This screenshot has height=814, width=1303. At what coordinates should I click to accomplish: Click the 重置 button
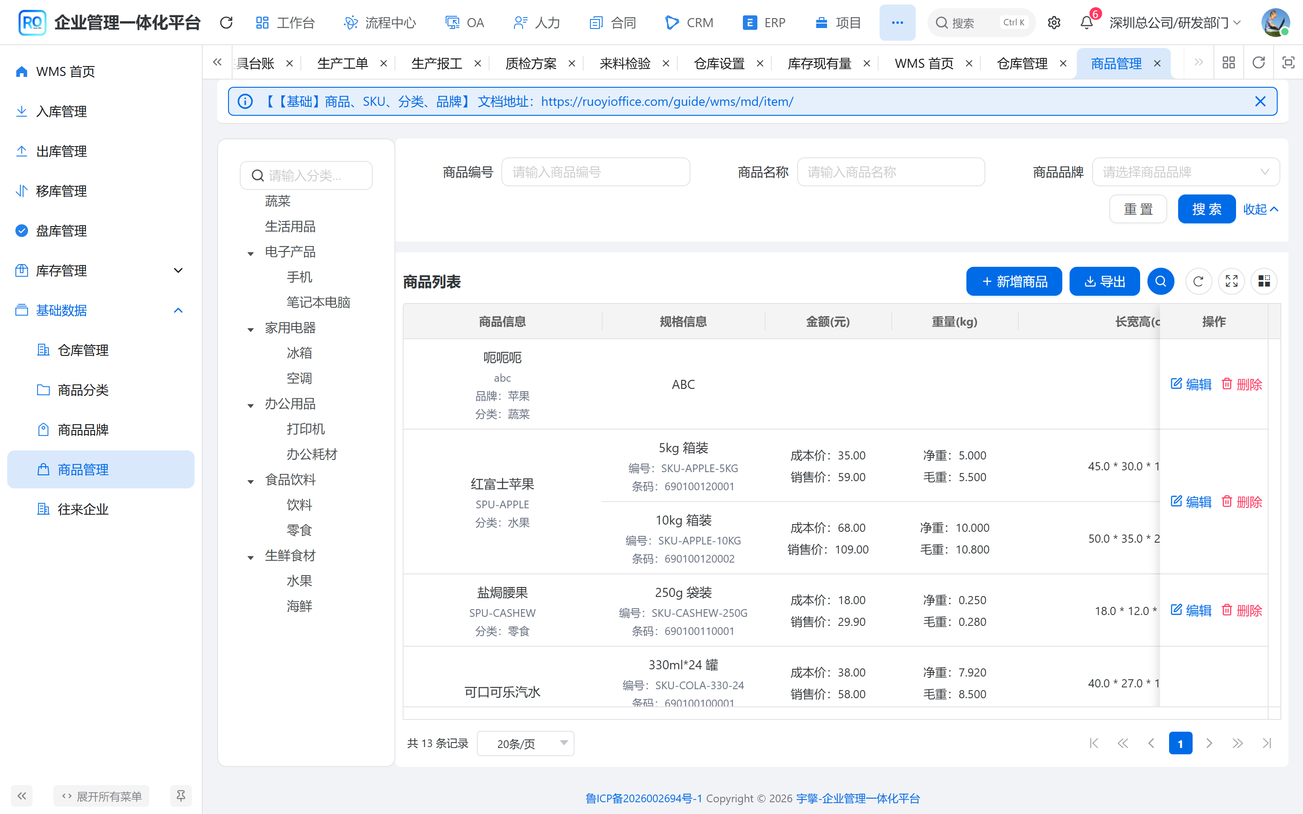point(1138,209)
